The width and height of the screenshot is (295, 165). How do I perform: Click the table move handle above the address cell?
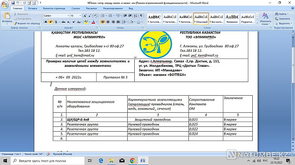coord(135,57)
